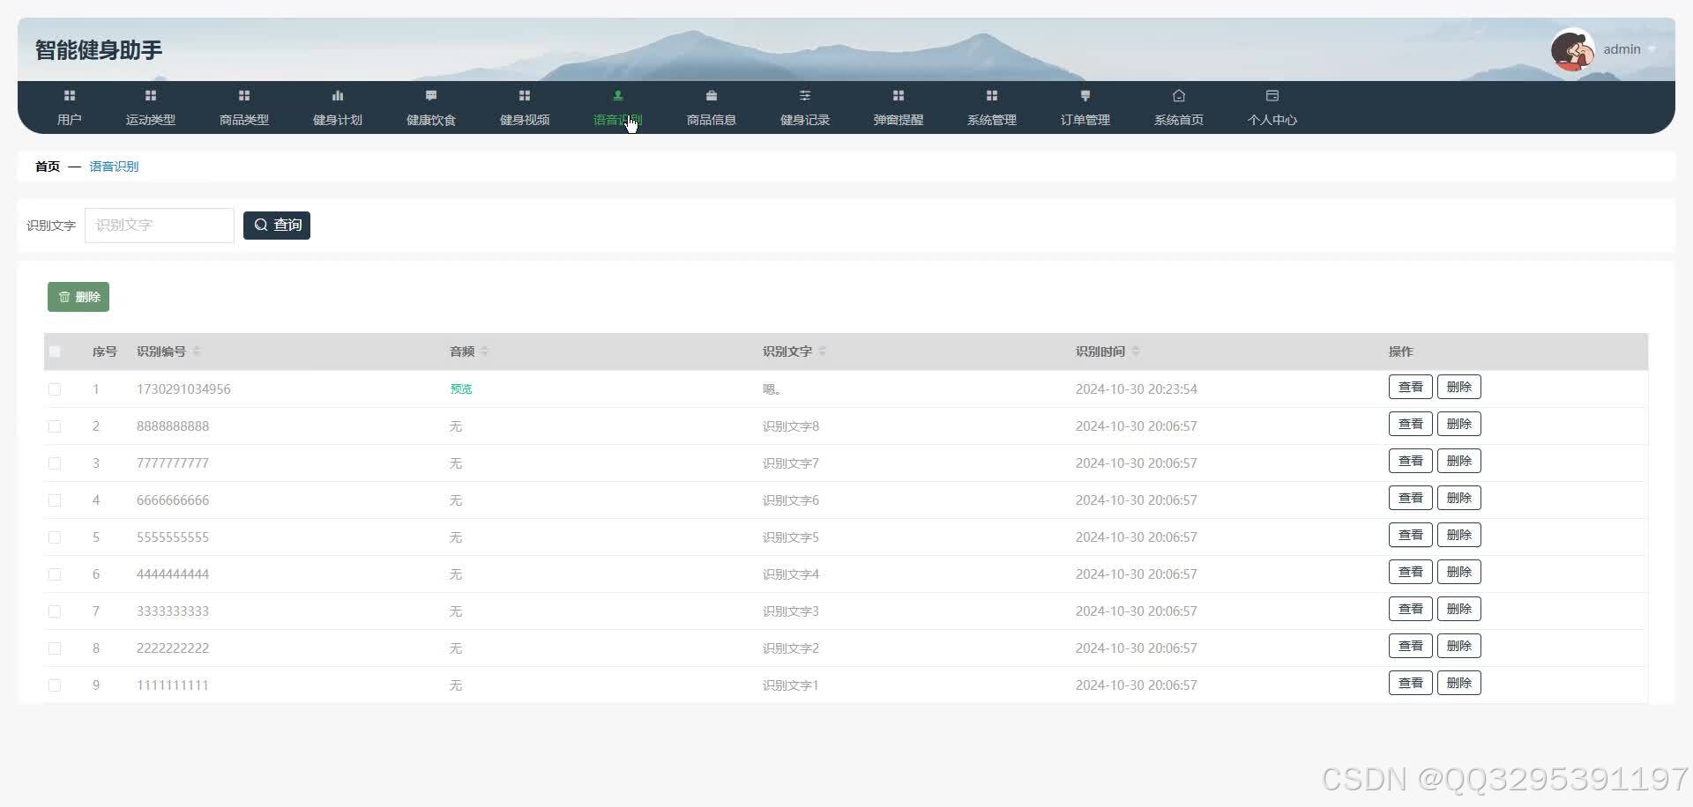1693x807 pixels.
Task: Sort by 识别编号 column arrows
Action: [197, 352]
